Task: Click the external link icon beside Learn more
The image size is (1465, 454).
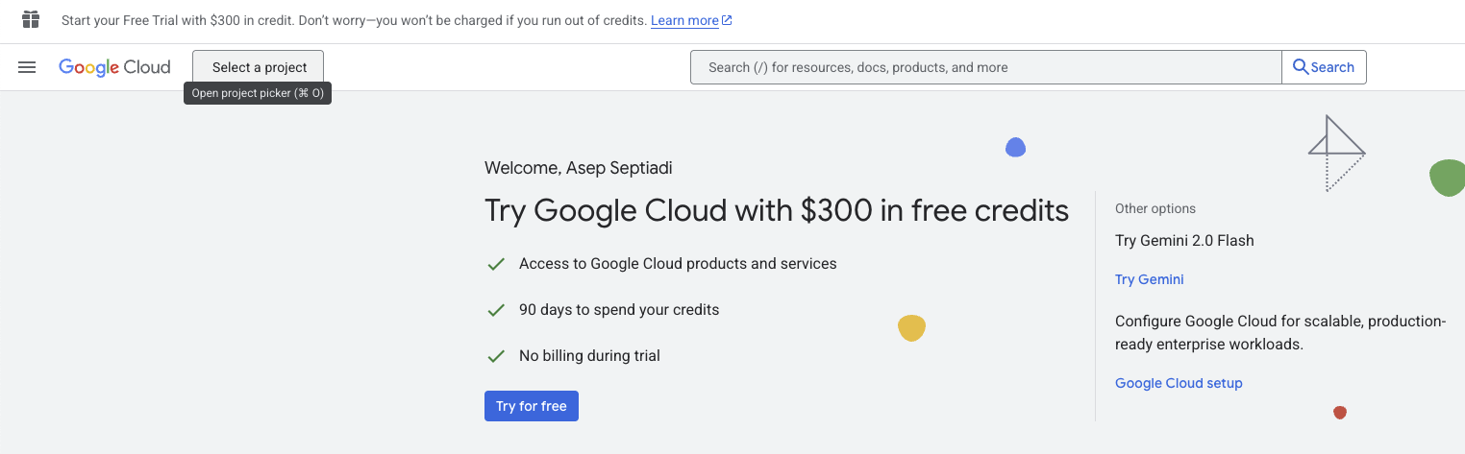Action: pos(727,20)
